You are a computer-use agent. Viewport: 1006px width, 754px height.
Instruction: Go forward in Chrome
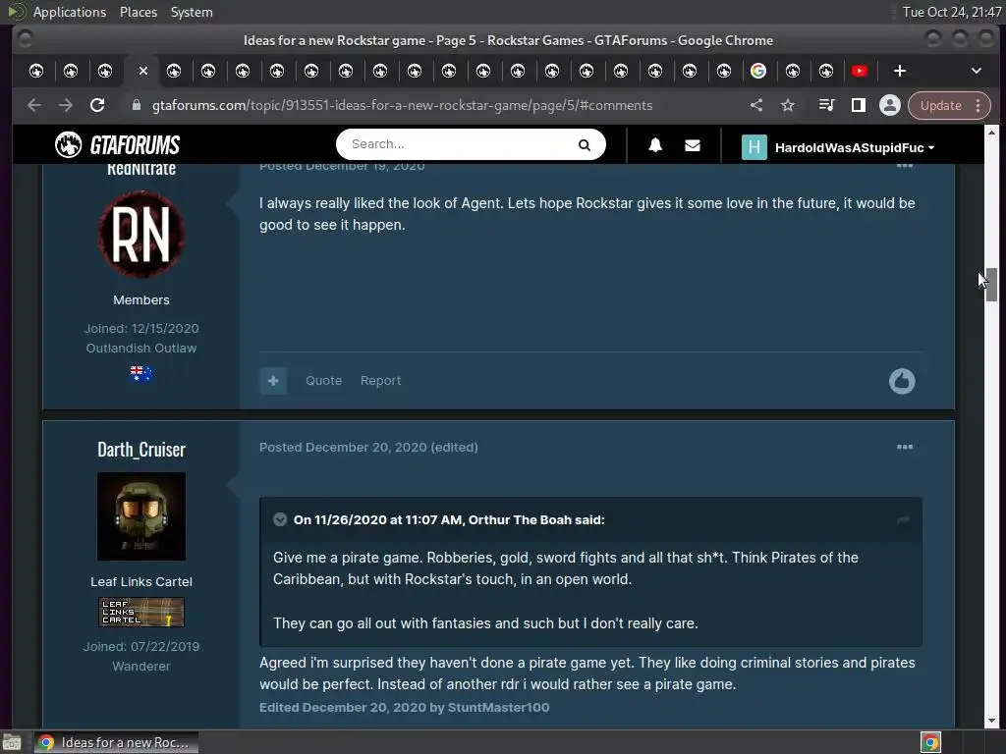coord(66,105)
